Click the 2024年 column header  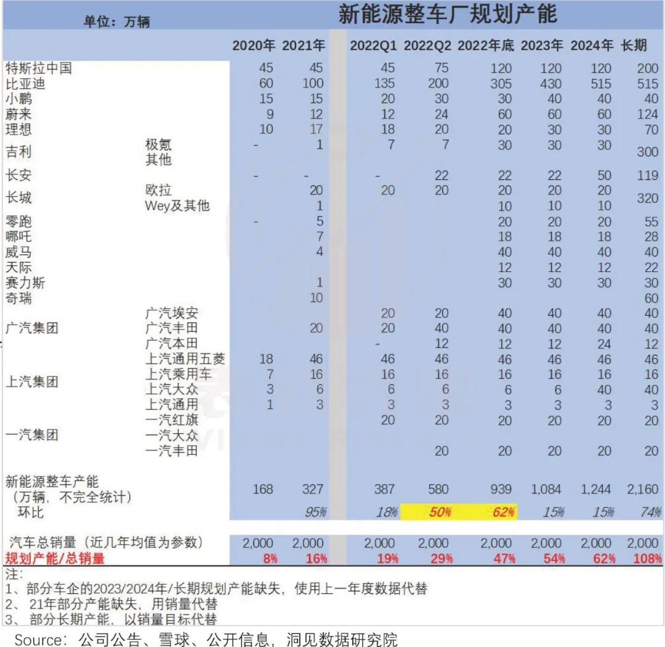[x=592, y=46]
